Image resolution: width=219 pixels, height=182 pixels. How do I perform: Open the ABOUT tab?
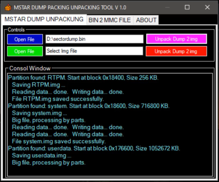[x=146, y=20]
